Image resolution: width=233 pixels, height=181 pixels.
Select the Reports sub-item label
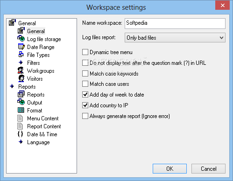36,95
